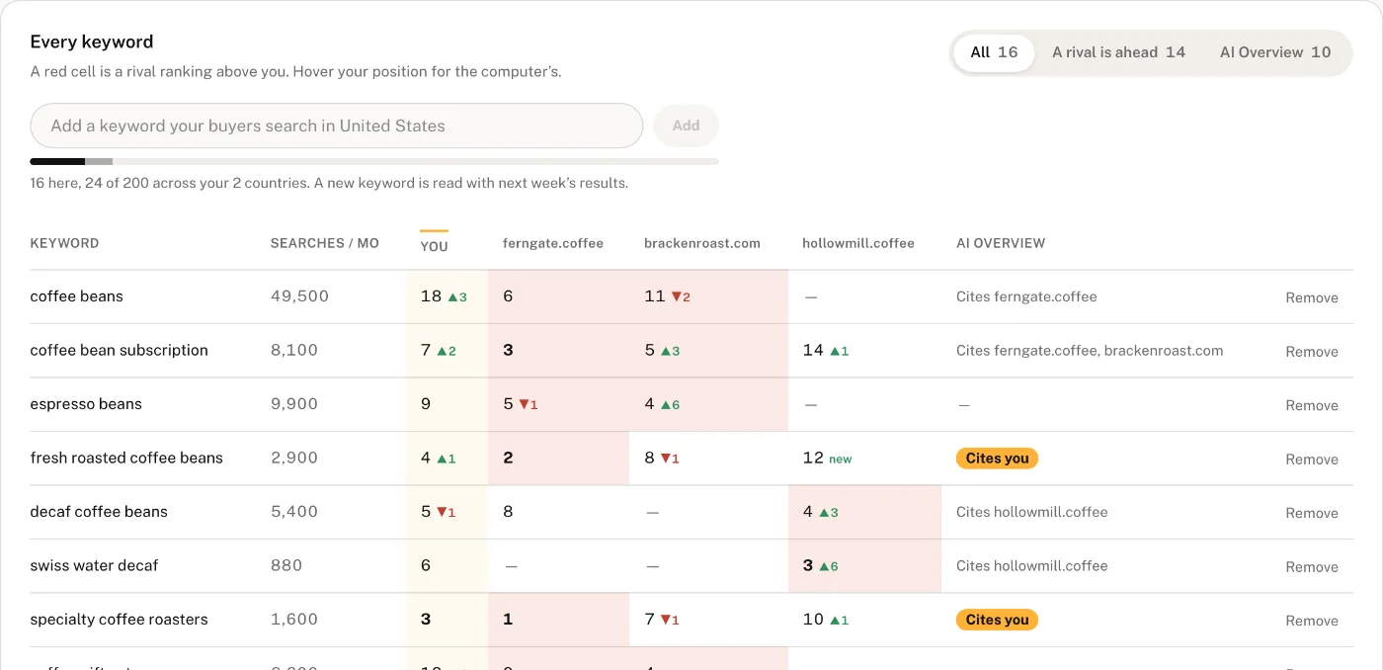The width and height of the screenshot is (1383, 670).
Task: Click Cites you badge for fresh roasted coffee beans
Action: pos(997,459)
